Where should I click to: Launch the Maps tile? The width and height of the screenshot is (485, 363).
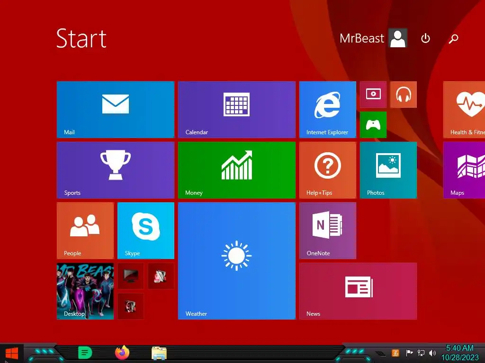(464, 170)
